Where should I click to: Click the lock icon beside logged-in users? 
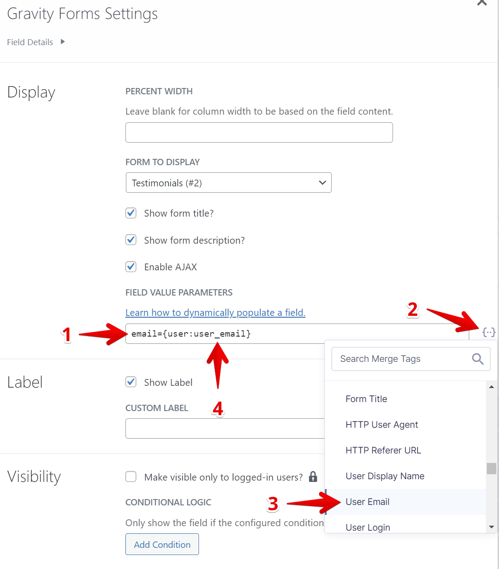coord(313,476)
